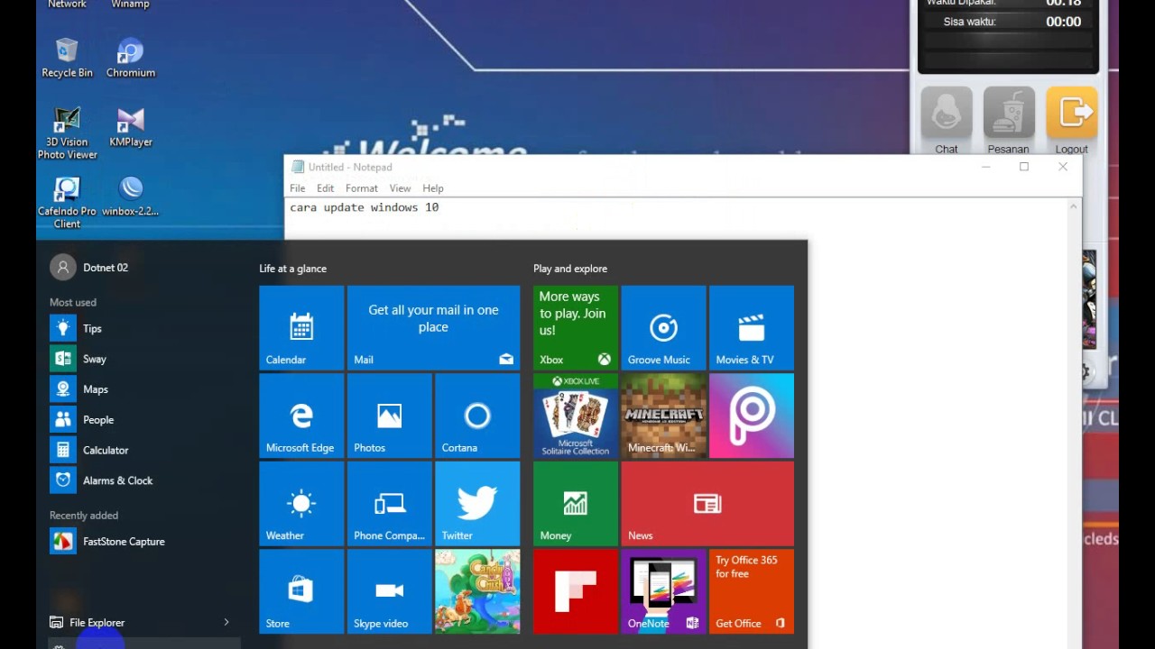Launch Candy Crush Soda tile
Image resolution: width=1155 pixels, height=649 pixels.
477,591
